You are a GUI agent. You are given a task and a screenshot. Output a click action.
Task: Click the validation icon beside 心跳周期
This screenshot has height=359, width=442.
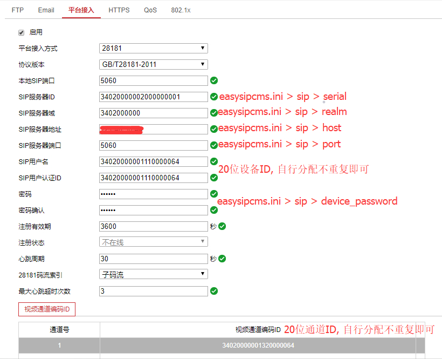click(224, 259)
